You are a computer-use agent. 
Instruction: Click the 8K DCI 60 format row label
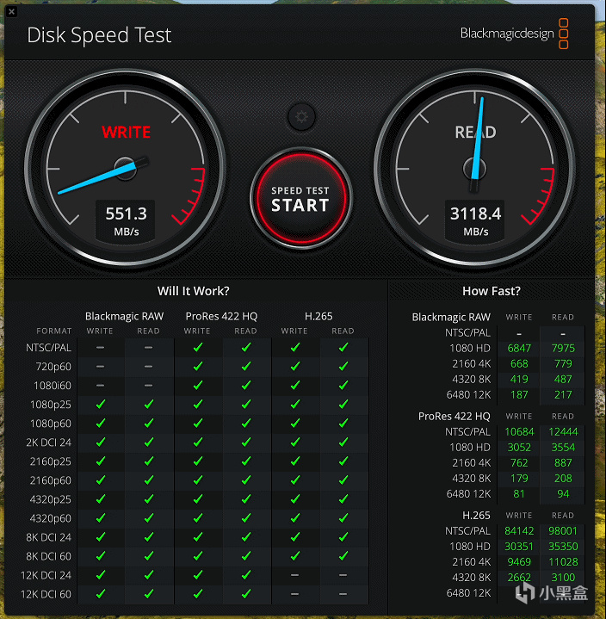(48, 556)
